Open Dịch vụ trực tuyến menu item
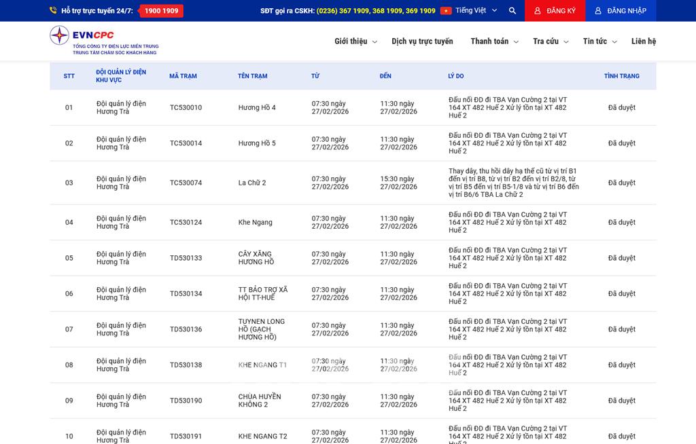The height and width of the screenshot is (444, 696). point(422,41)
